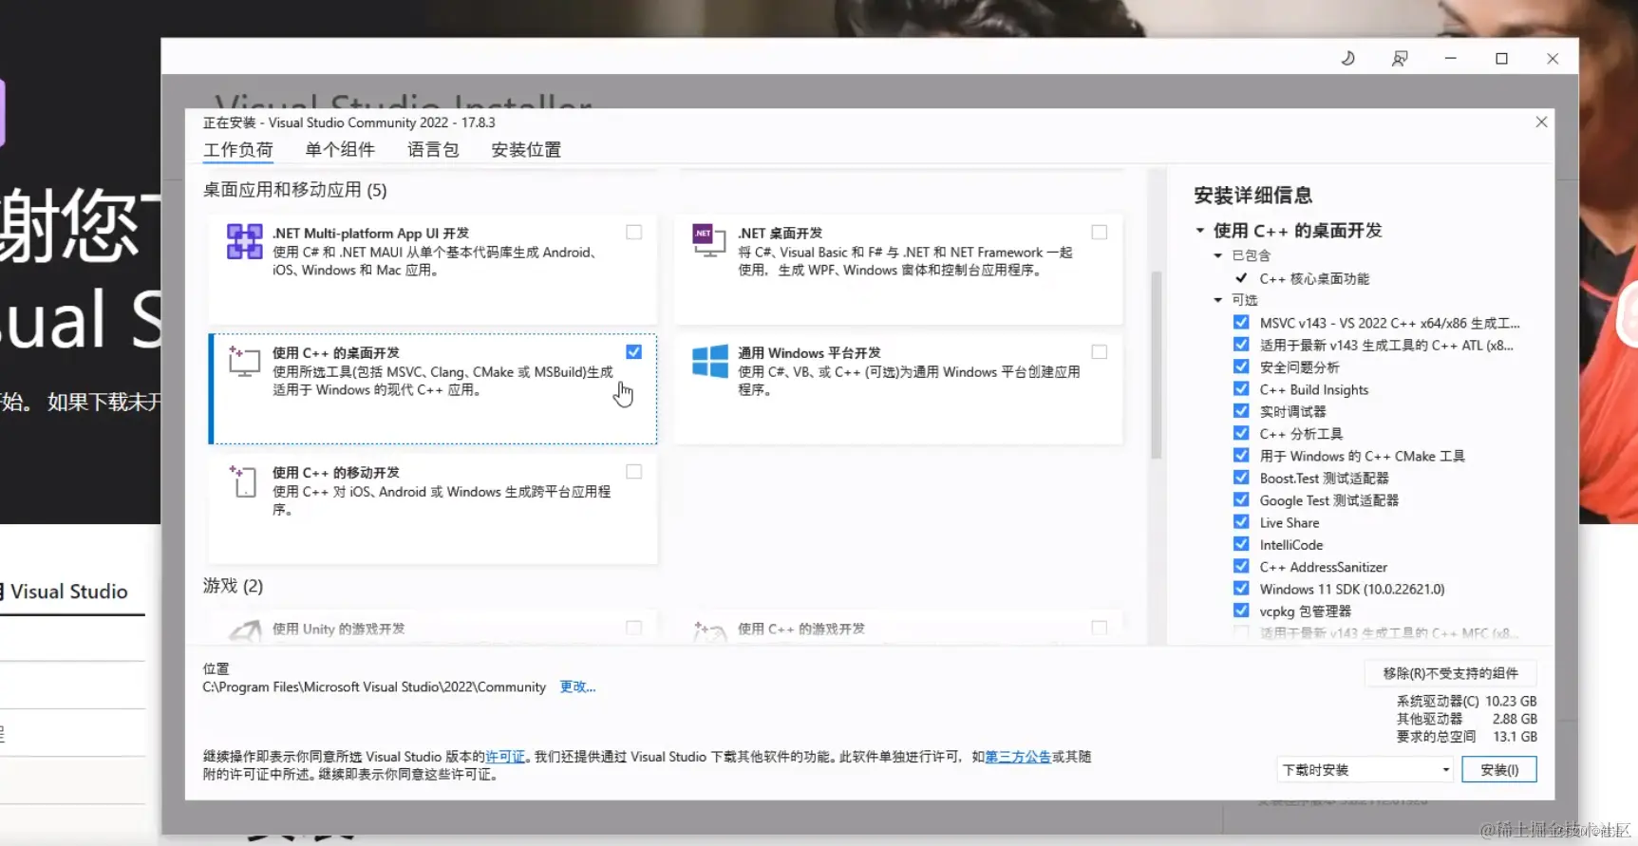Click the workload list vertical scrollbar
This screenshot has width=1638, height=846.
[x=1156, y=365]
